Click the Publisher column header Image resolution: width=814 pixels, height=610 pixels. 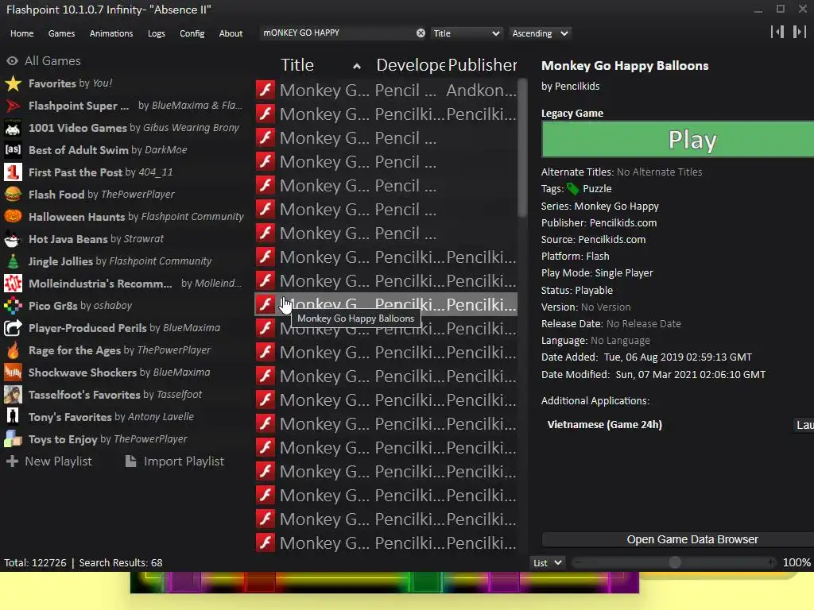tap(483, 65)
